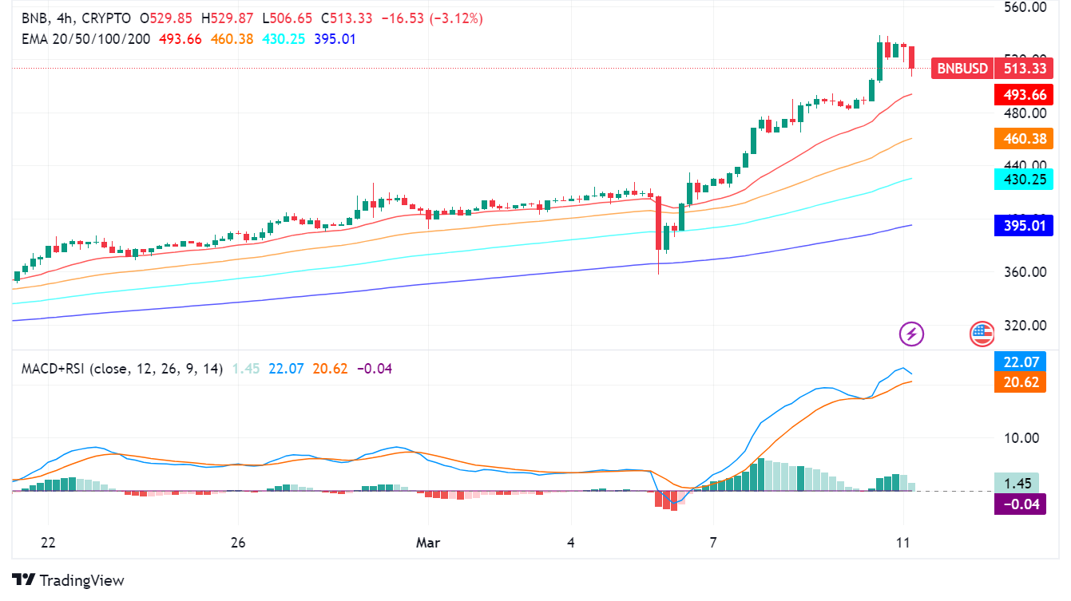Open the US flag market indicator icon
1071x601 pixels.
click(980, 334)
